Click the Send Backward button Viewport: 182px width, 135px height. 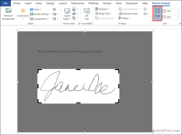pos(128,9)
